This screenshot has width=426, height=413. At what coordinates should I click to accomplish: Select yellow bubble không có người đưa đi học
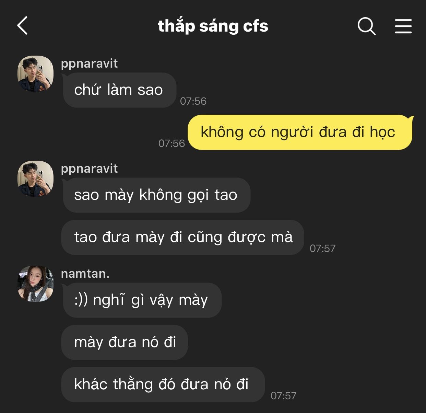[x=300, y=133]
